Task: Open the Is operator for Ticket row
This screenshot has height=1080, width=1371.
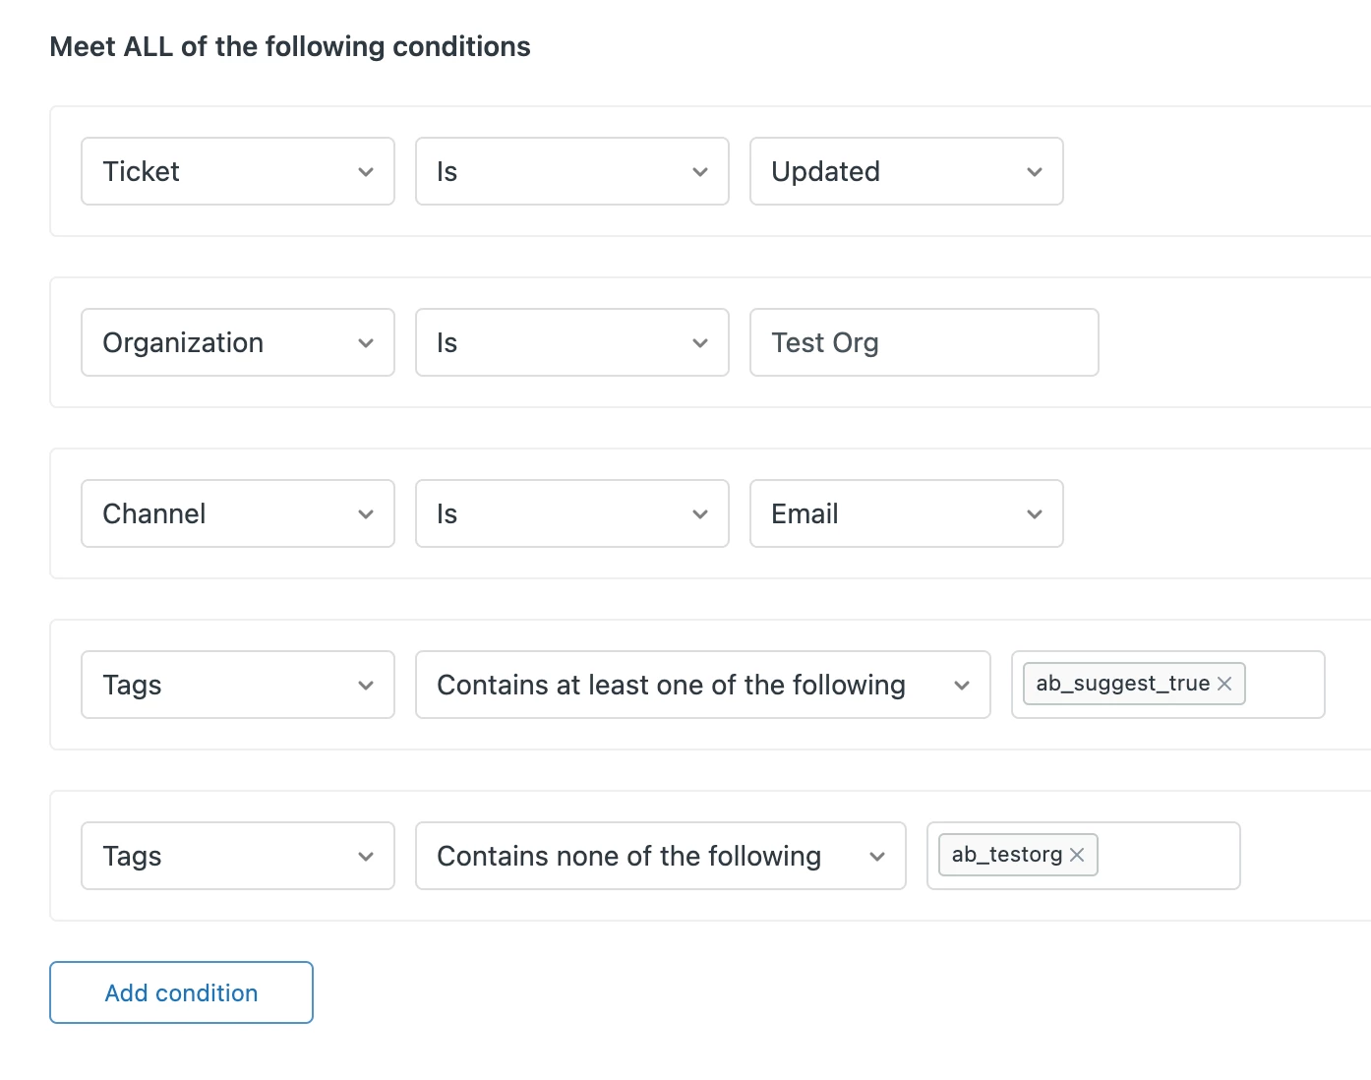Action: 571,171
